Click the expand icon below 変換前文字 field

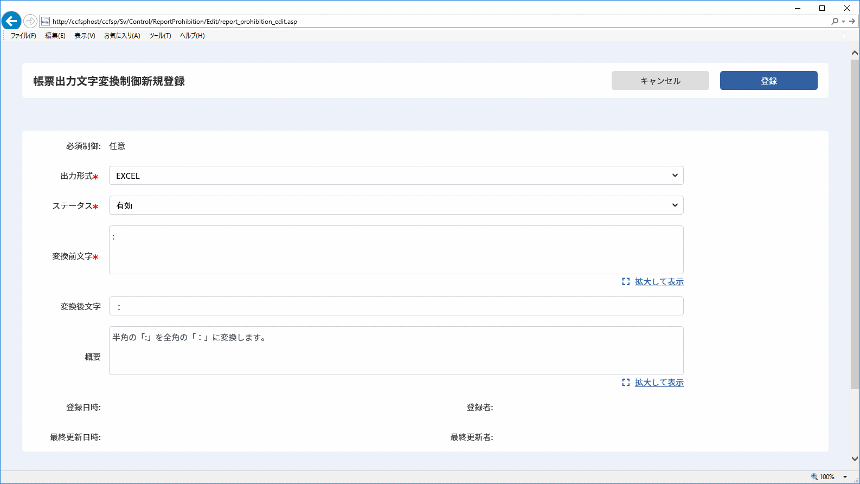click(x=626, y=282)
